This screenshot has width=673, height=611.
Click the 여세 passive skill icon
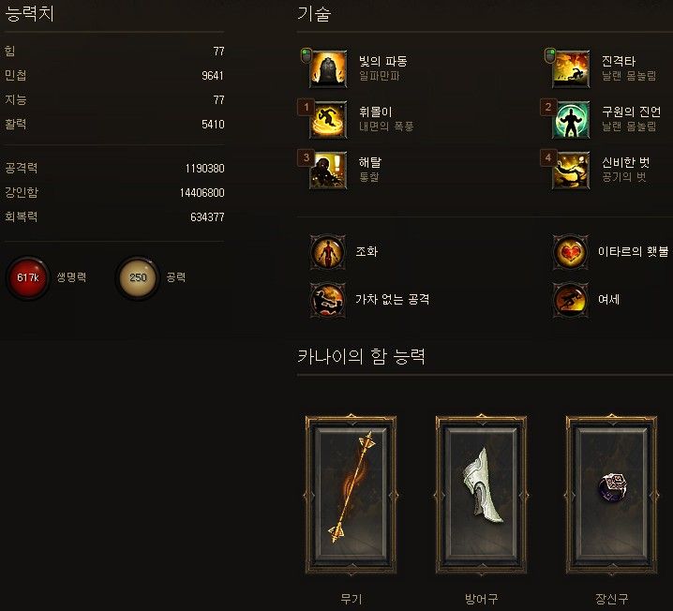coord(571,300)
